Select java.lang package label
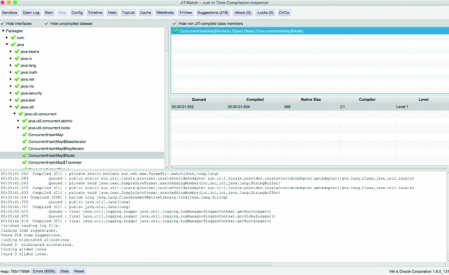Viewport: 449px width, 275px height. [x=28, y=65]
